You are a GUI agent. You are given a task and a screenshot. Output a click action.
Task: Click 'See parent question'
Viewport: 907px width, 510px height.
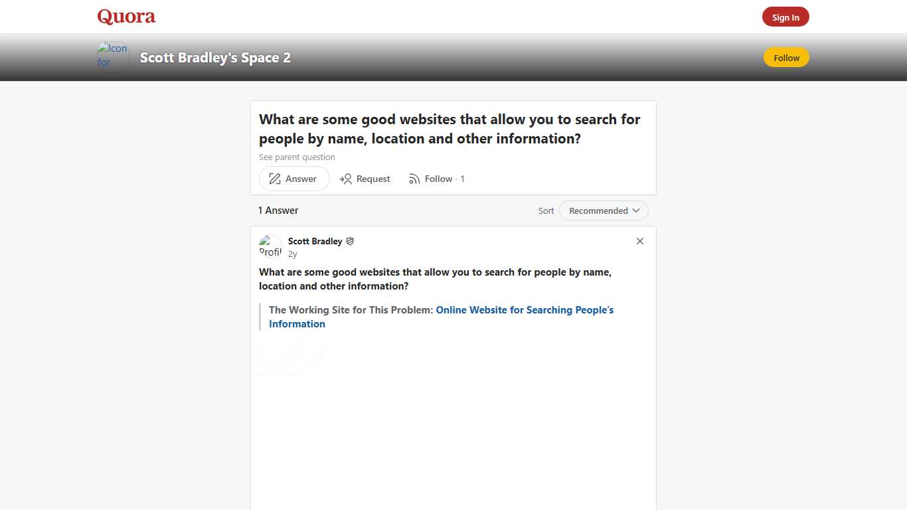[297, 157]
